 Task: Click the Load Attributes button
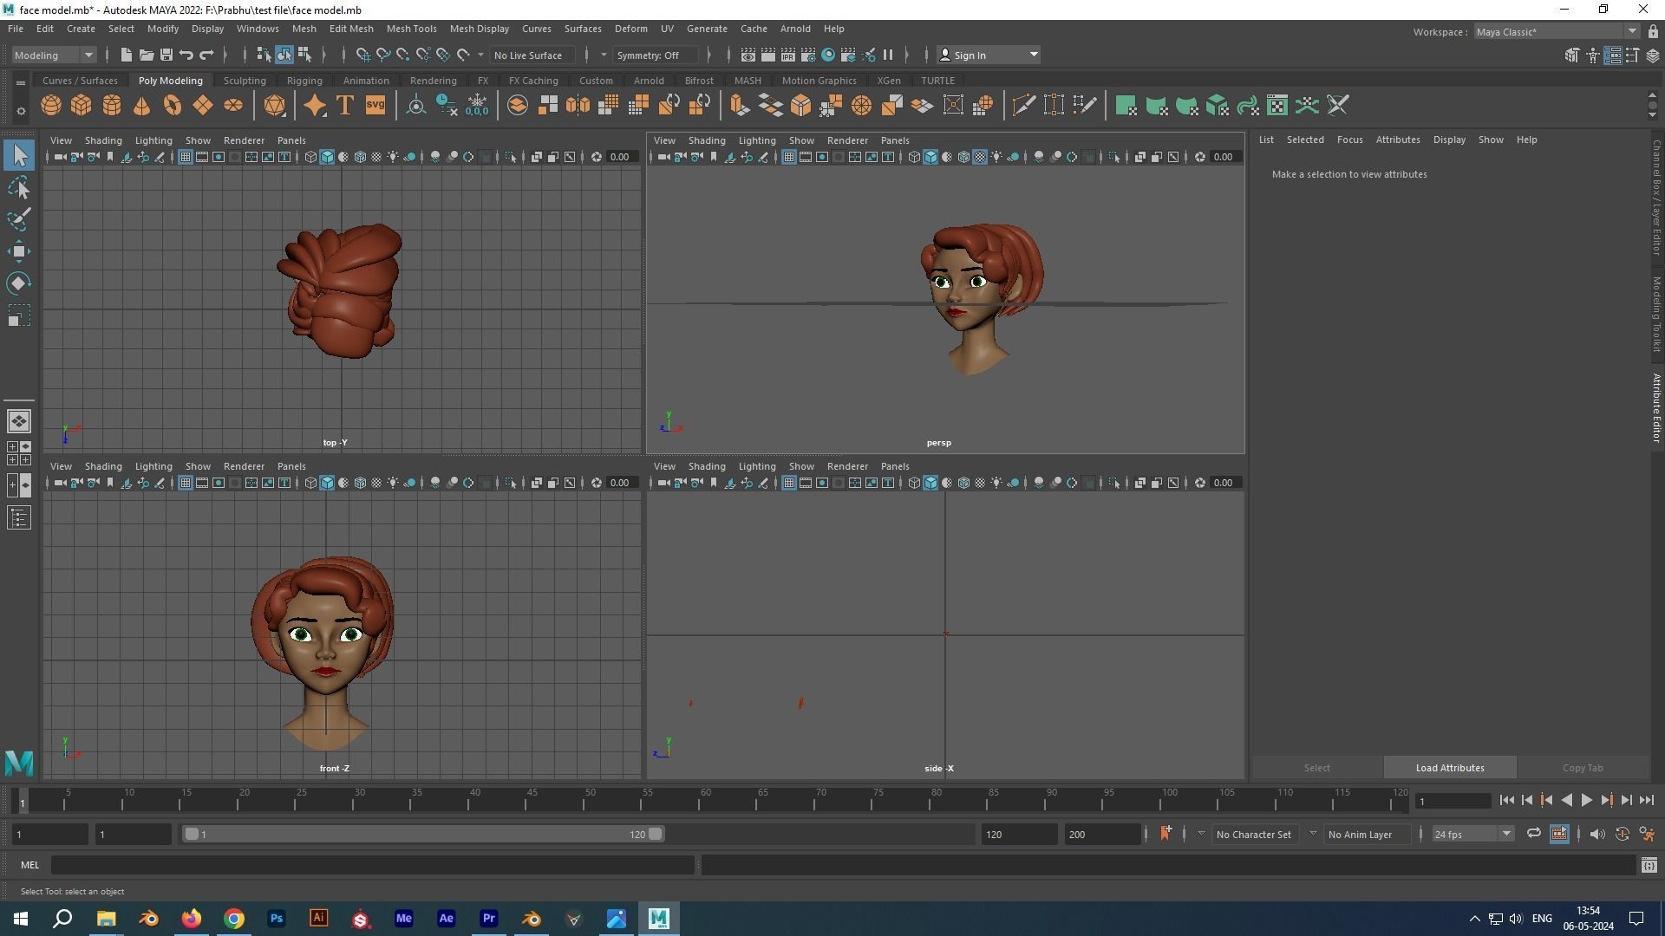(x=1450, y=768)
